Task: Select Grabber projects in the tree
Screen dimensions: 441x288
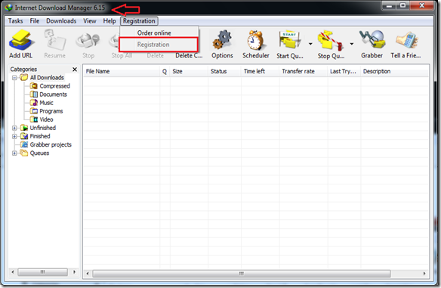Action: [51, 144]
